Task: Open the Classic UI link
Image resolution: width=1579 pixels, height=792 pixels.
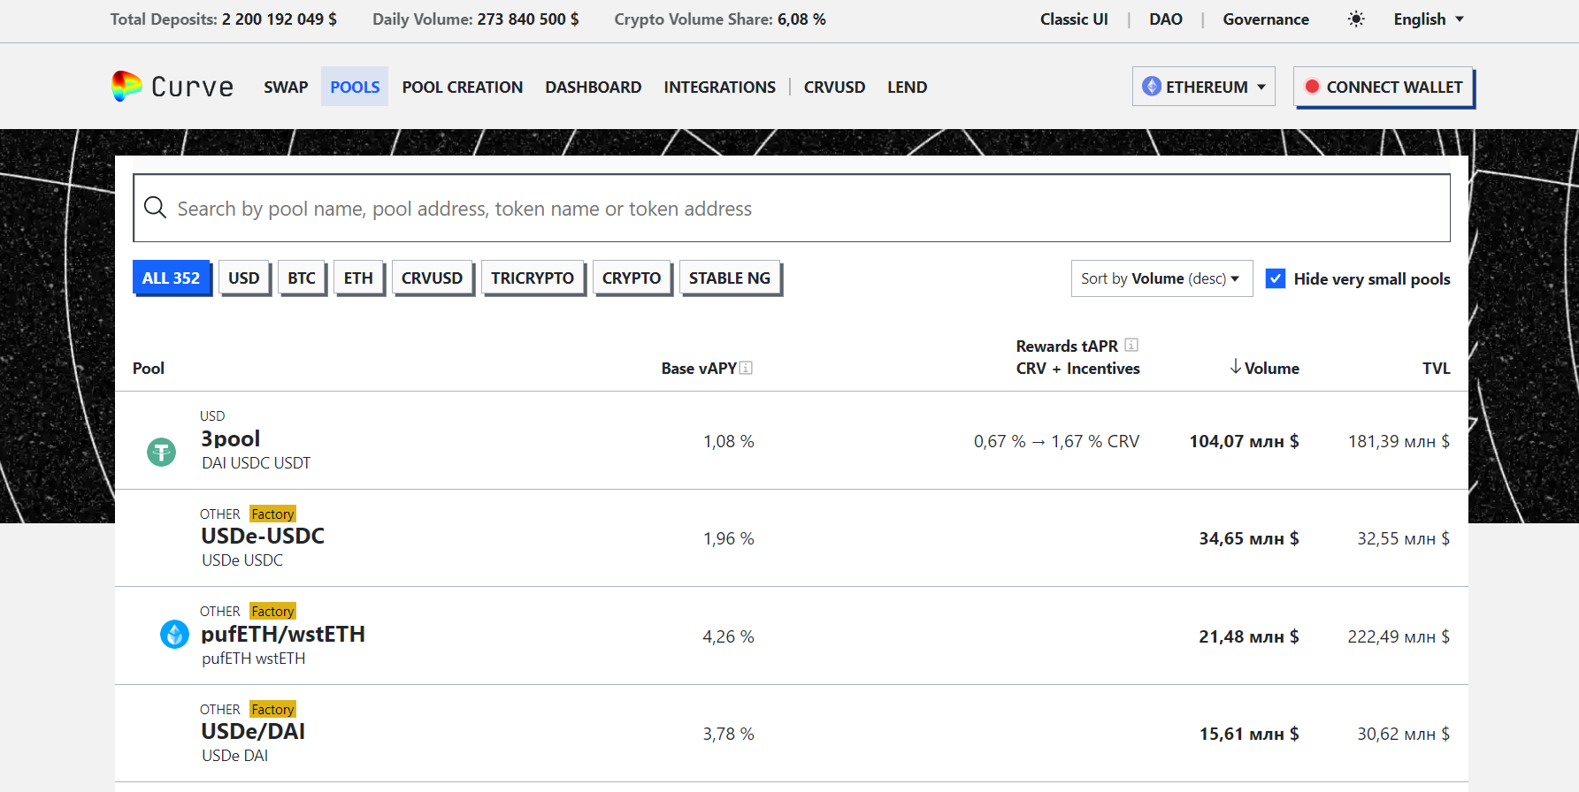Action: coord(1074,19)
